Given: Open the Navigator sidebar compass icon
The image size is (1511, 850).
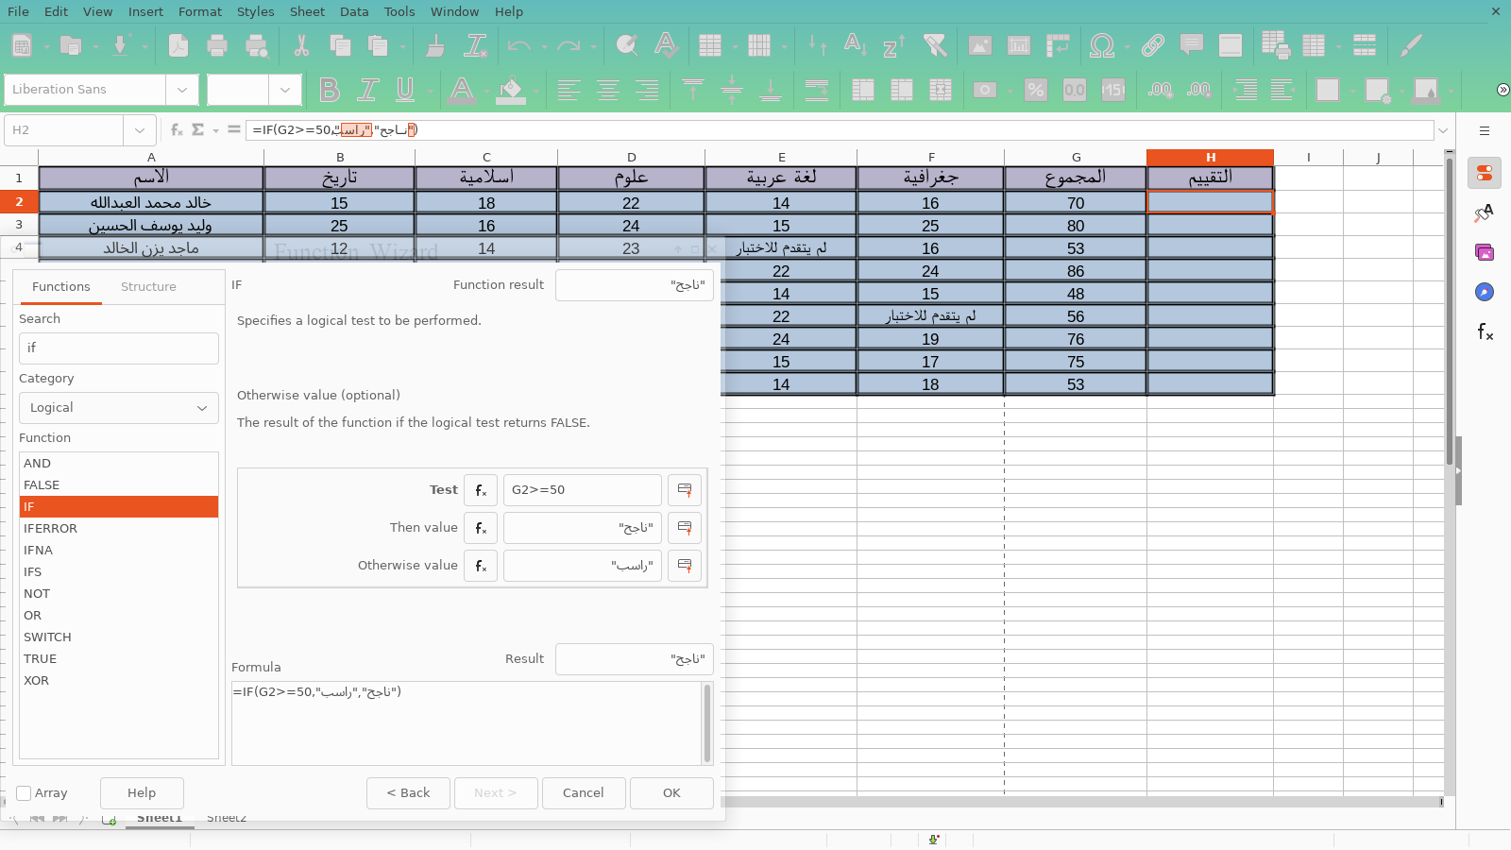Looking at the screenshot, I should (x=1485, y=292).
